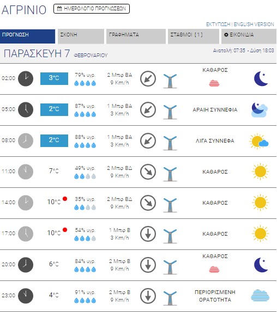Click the fog cloud icon at 23:00

point(260,296)
